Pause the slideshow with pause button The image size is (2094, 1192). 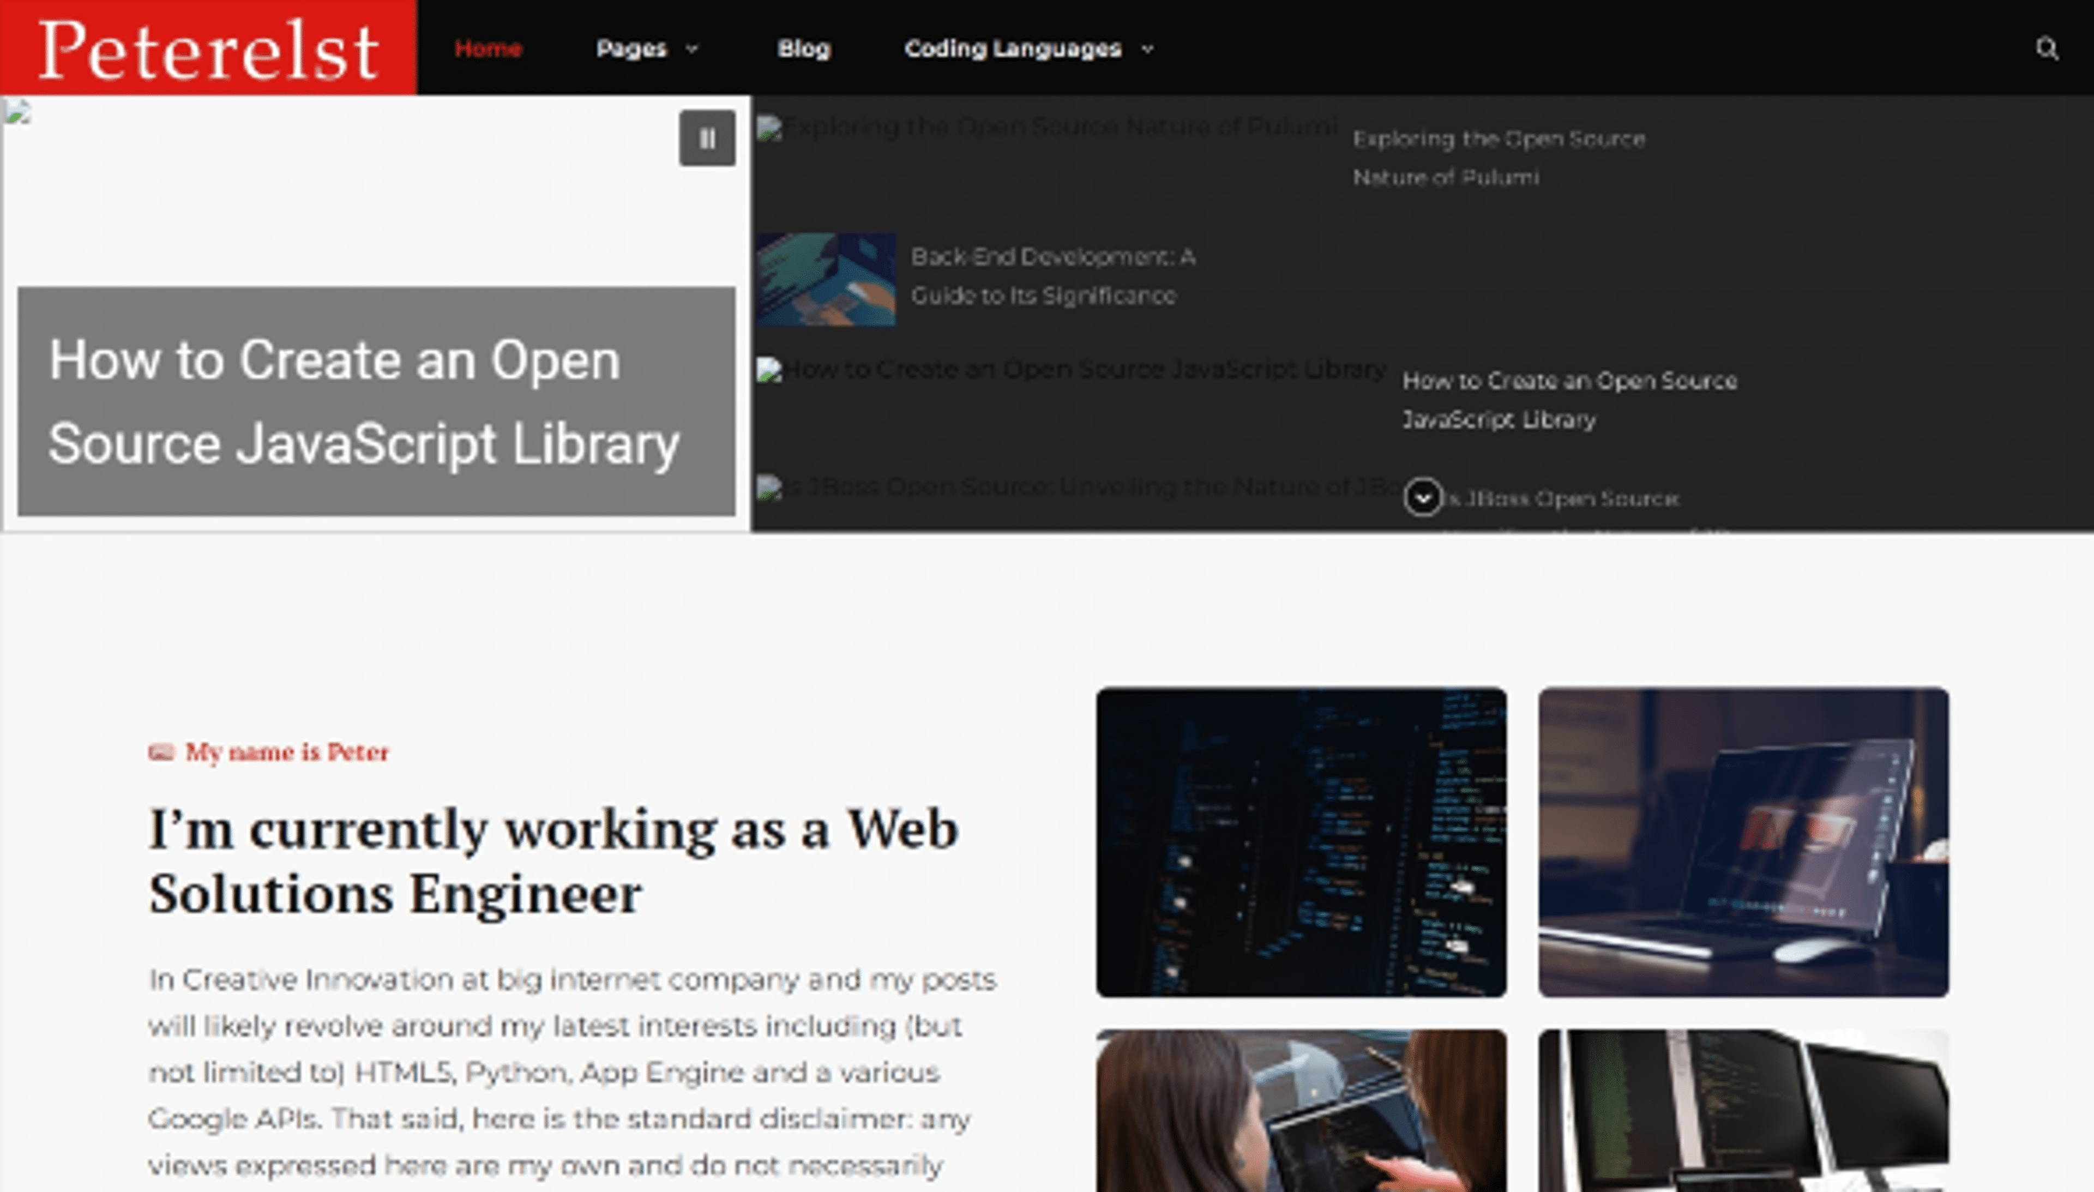[x=707, y=139]
